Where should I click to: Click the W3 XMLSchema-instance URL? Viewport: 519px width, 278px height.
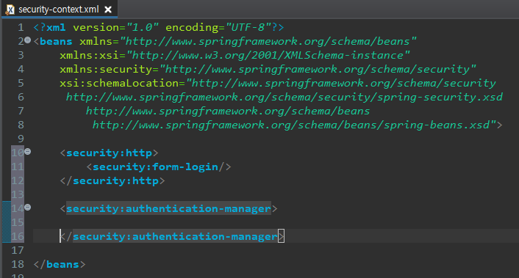tap(268, 55)
